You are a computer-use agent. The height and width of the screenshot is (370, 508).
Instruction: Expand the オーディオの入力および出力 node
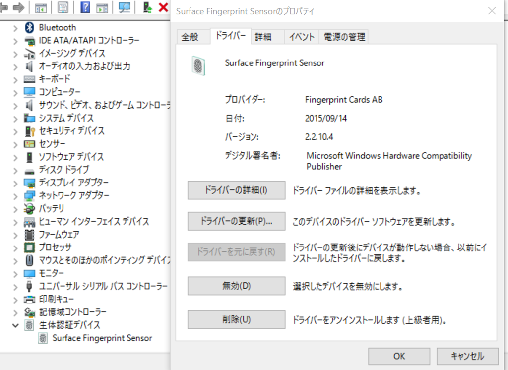pos(15,67)
